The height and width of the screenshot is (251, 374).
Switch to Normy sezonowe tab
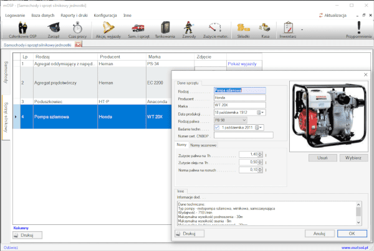203,145
